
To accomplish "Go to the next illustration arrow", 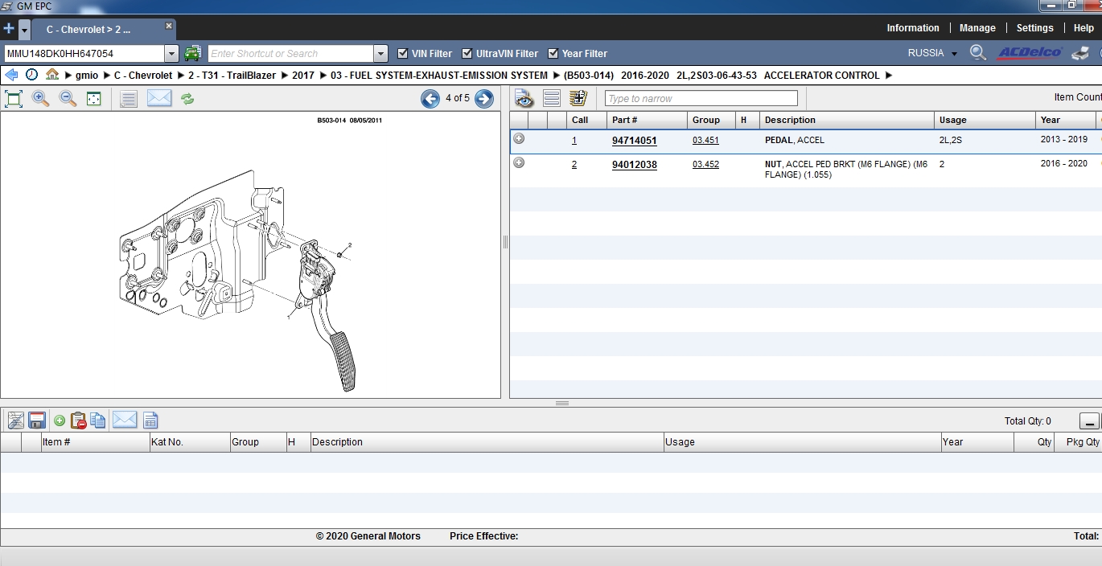I will pos(483,98).
